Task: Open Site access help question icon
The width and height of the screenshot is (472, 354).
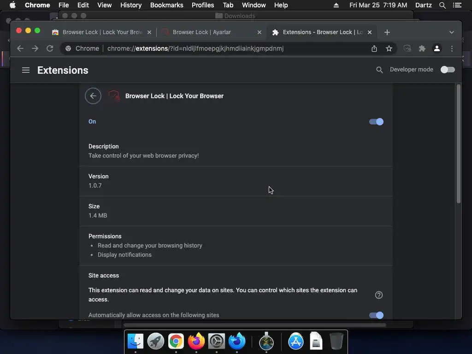Action: pos(379,295)
